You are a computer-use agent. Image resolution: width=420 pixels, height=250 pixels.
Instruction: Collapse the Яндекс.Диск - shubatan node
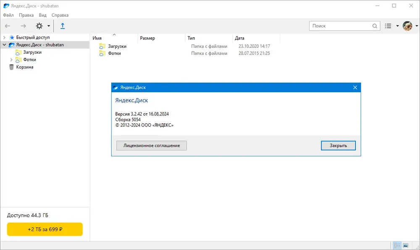pyautogui.click(x=4, y=44)
